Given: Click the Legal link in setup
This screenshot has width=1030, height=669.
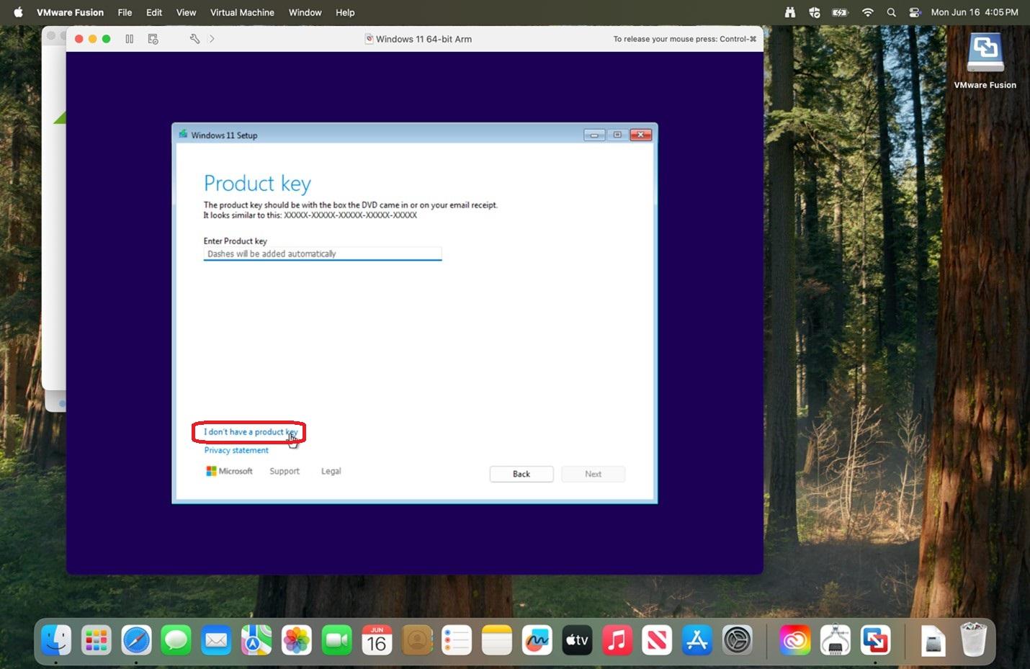Looking at the screenshot, I should coord(331,471).
